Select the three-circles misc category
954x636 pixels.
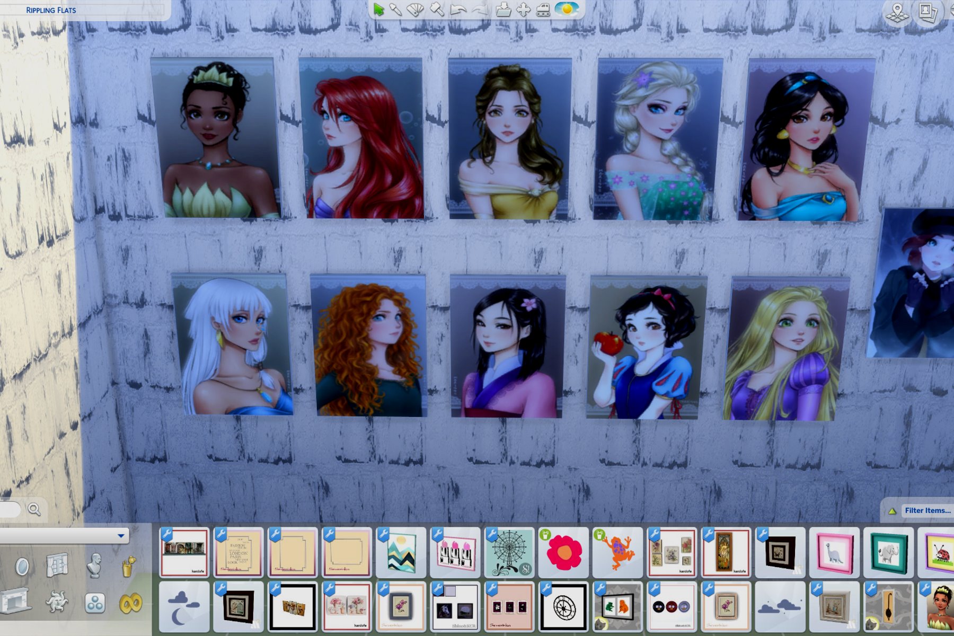point(94,603)
